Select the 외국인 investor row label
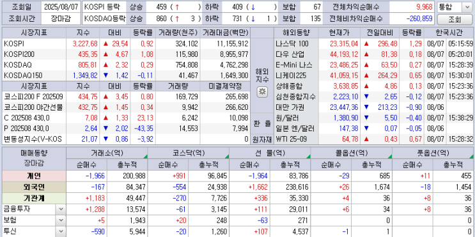This screenshot has height=237, width=475. (34, 187)
